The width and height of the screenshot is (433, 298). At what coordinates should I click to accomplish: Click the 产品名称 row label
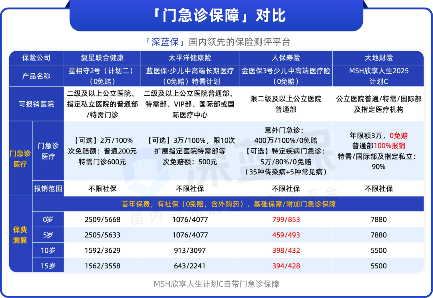[36, 76]
